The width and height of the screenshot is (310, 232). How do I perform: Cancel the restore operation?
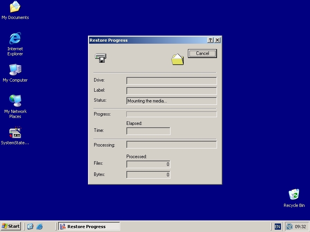(202, 53)
